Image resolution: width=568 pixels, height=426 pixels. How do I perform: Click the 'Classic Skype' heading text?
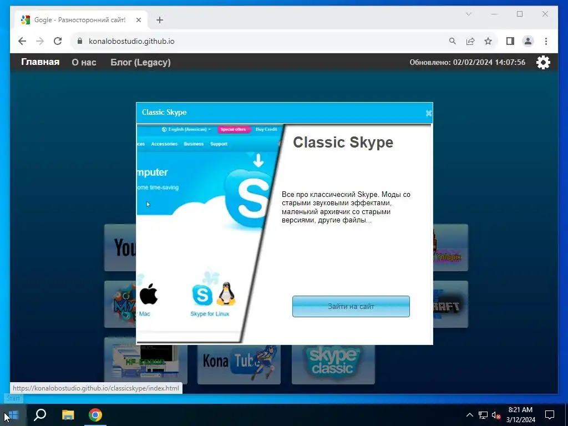pyautogui.click(x=343, y=143)
